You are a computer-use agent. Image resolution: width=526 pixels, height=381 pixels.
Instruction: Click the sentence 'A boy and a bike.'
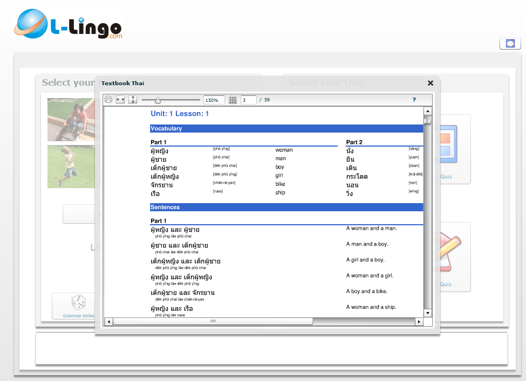pos(367,291)
